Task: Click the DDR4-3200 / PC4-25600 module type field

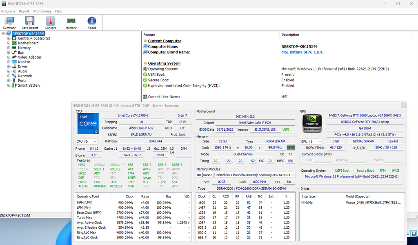Action: (x=251, y=188)
